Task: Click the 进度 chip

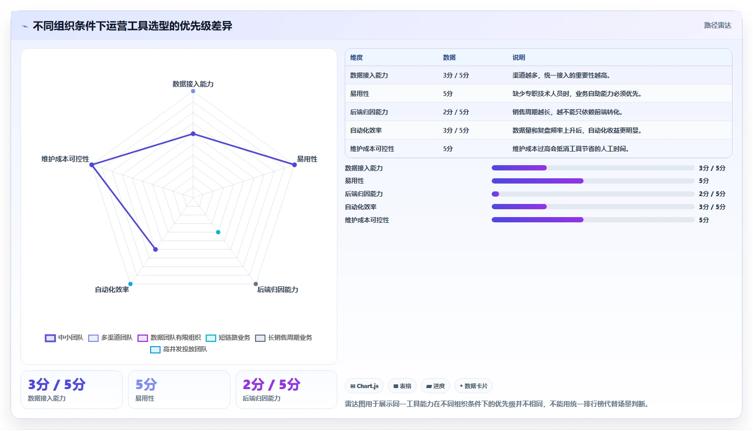Action: (435, 386)
